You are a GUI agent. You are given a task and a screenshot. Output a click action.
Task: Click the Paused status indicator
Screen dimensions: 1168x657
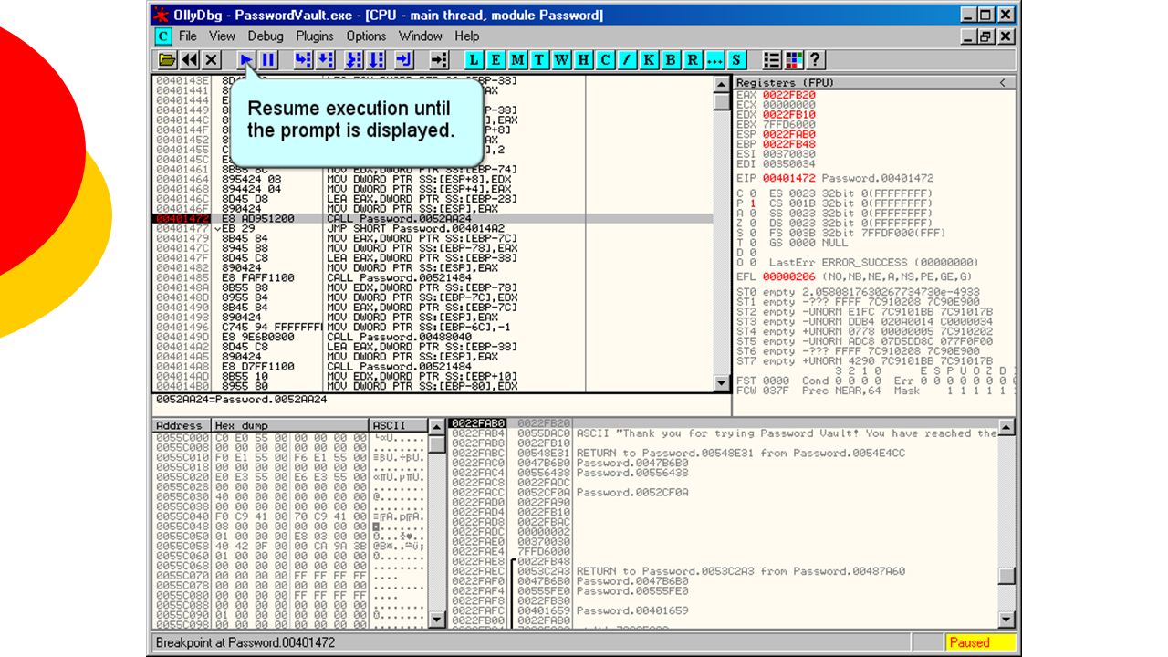[x=980, y=642]
